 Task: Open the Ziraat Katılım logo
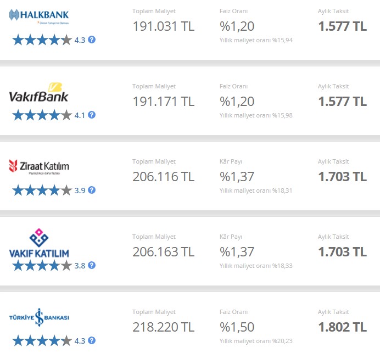tap(39, 167)
